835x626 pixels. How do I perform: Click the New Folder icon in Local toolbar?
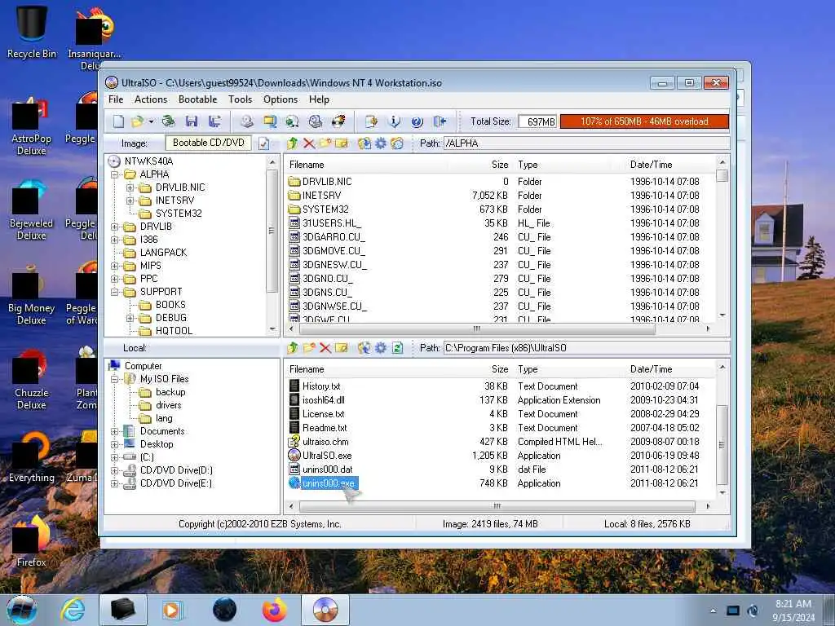[x=309, y=348]
